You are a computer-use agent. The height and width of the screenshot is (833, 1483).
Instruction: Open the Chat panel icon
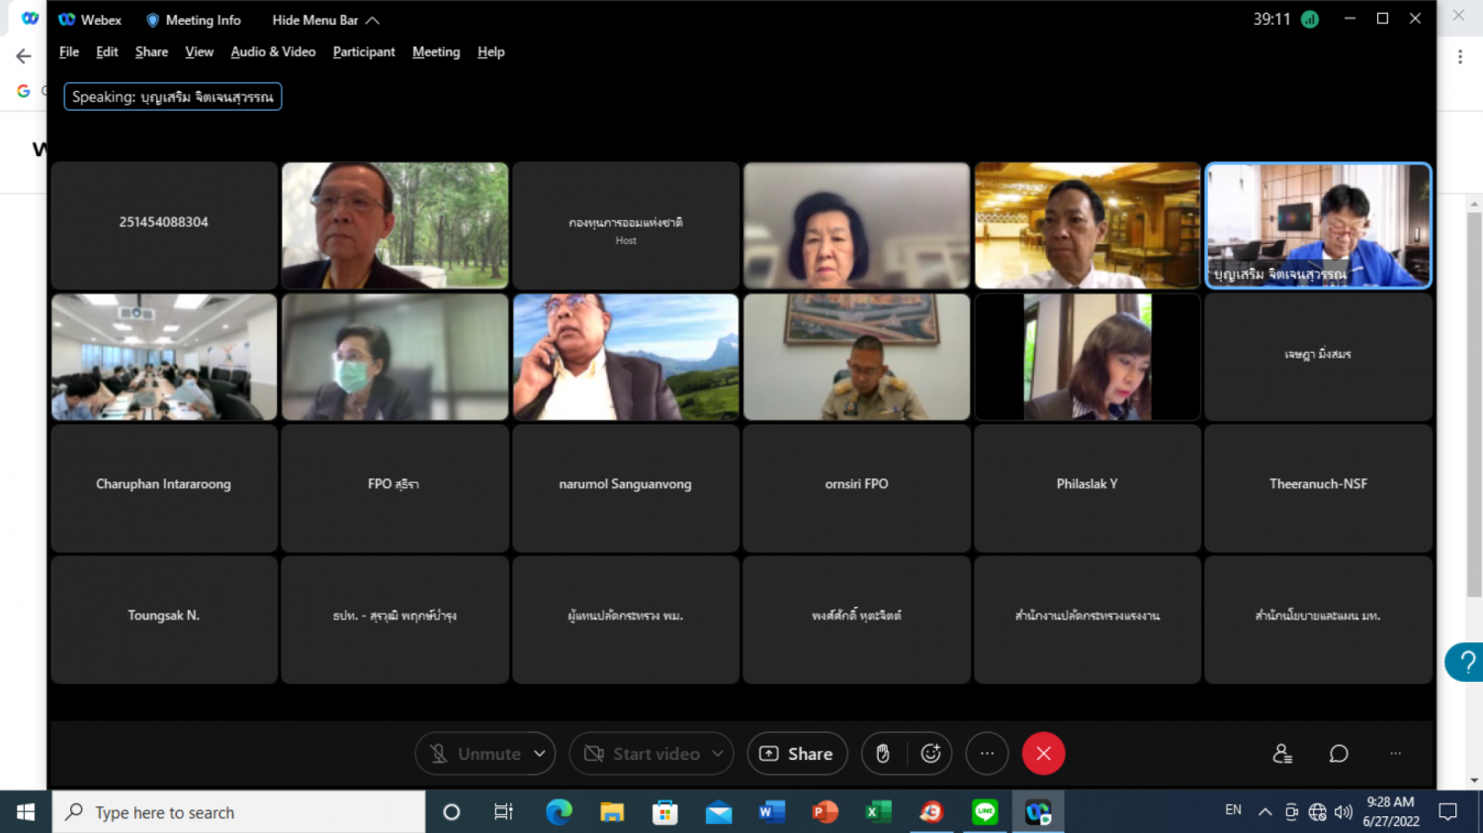(x=1339, y=754)
